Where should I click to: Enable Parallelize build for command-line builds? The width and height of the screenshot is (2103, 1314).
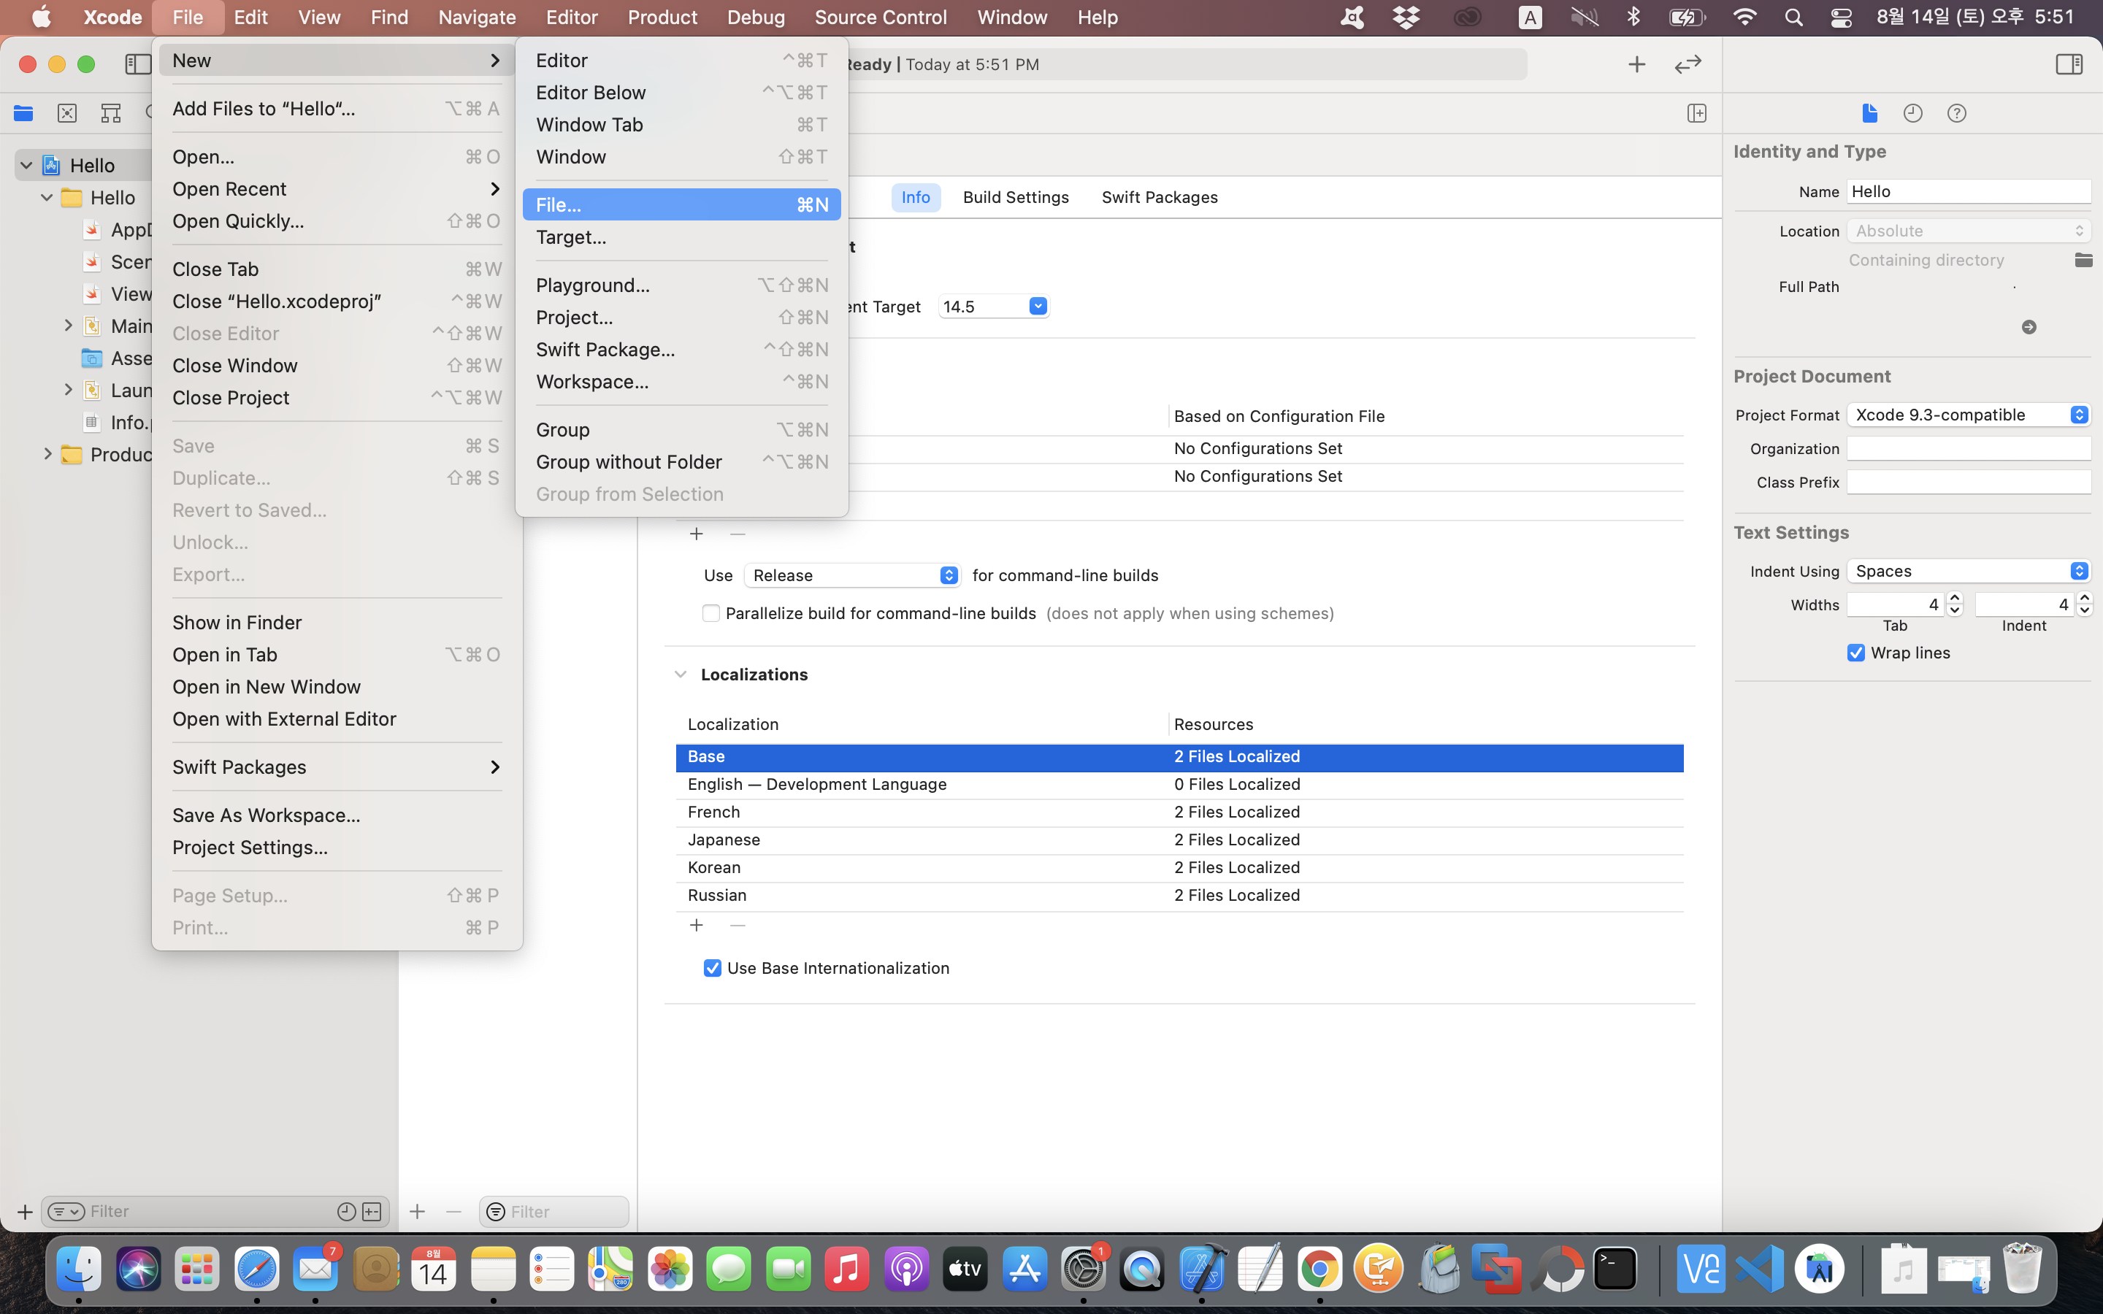pos(710,613)
